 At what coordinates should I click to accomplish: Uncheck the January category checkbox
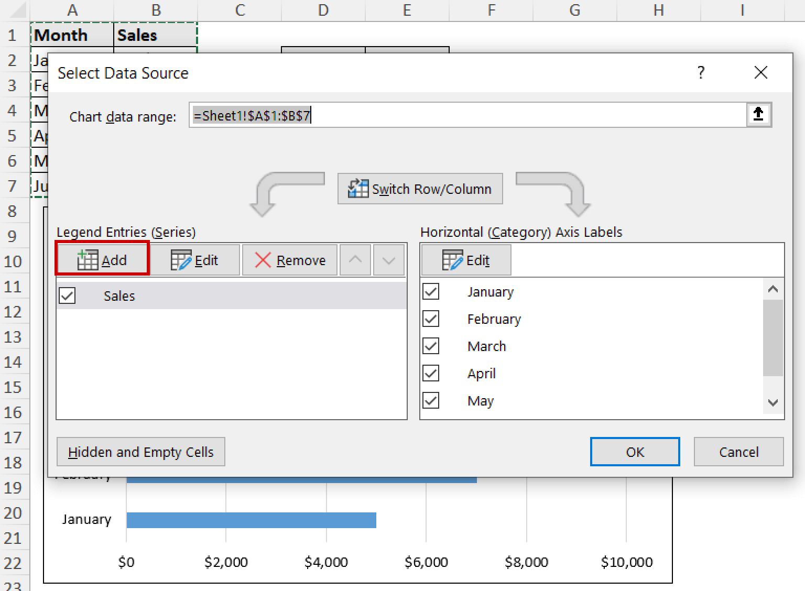(x=431, y=291)
